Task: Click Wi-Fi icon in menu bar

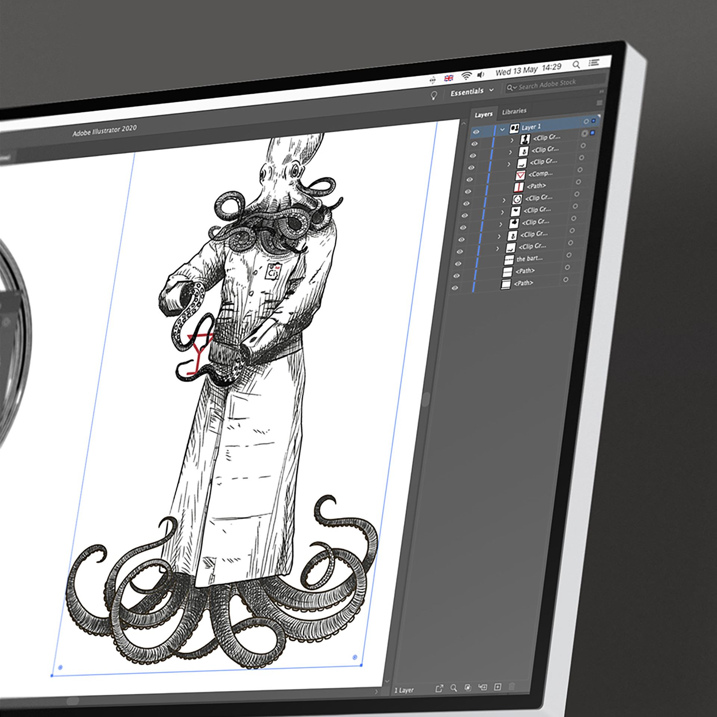Action: tap(466, 76)
